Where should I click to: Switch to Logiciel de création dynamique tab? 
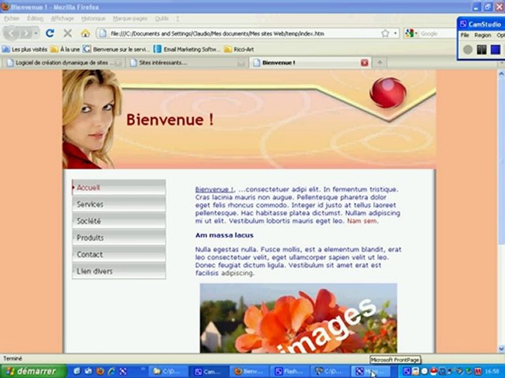(63, 62)
